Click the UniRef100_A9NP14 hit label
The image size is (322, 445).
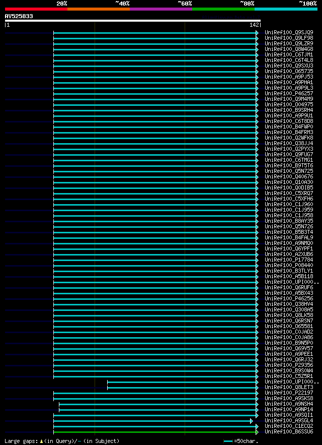click(289, 409)
